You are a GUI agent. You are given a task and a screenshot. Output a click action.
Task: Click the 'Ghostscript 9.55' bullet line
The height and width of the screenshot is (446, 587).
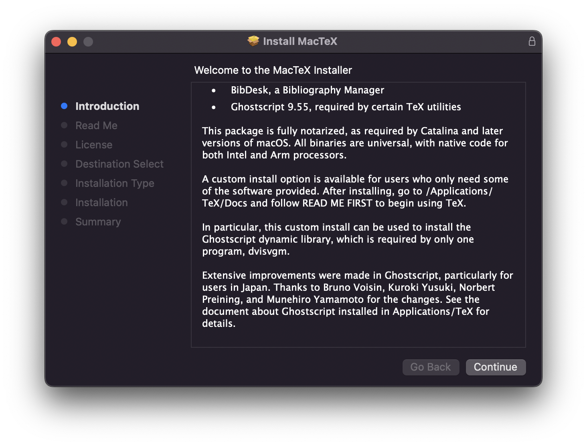pyautogui.click(x=346, y=107)
